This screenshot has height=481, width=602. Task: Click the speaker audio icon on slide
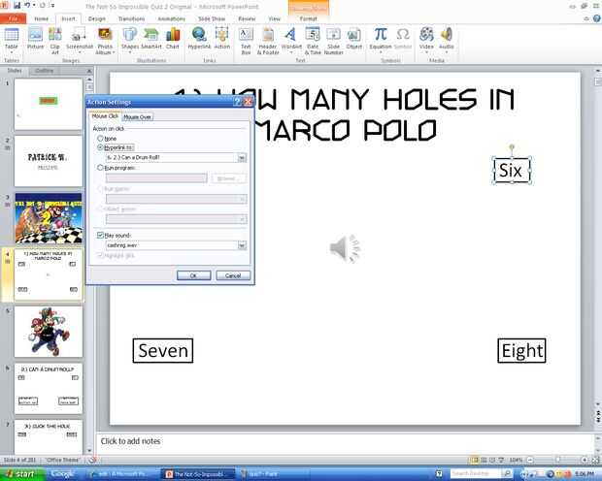tap(345, 248)
